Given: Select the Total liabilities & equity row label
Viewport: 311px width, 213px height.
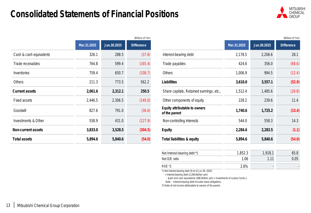Looking at the screenshot, I should tap(180, 139).
